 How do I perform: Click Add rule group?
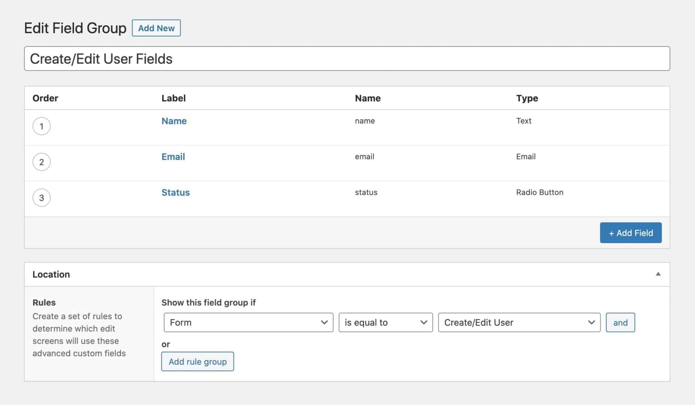[197, 361]
